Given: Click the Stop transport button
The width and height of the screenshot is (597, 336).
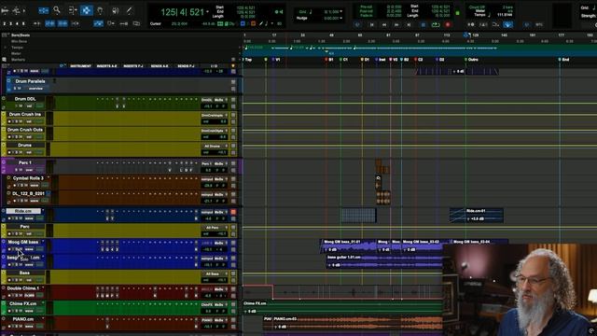Looking at the screenshot, I should tap(423, 25).
